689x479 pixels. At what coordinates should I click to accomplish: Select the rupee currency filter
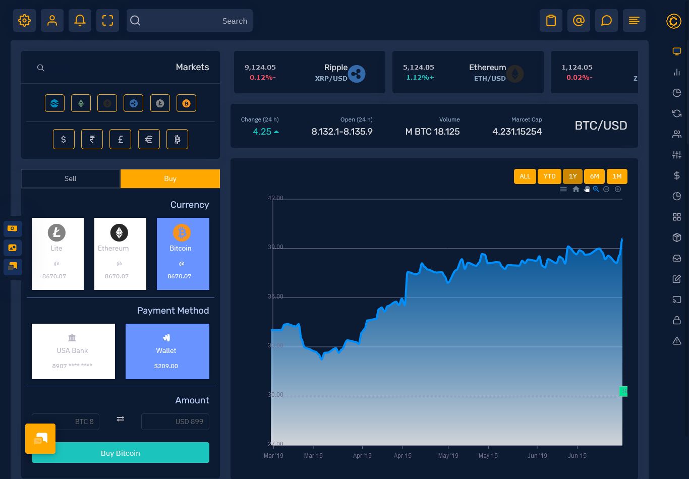click(92, 139)
